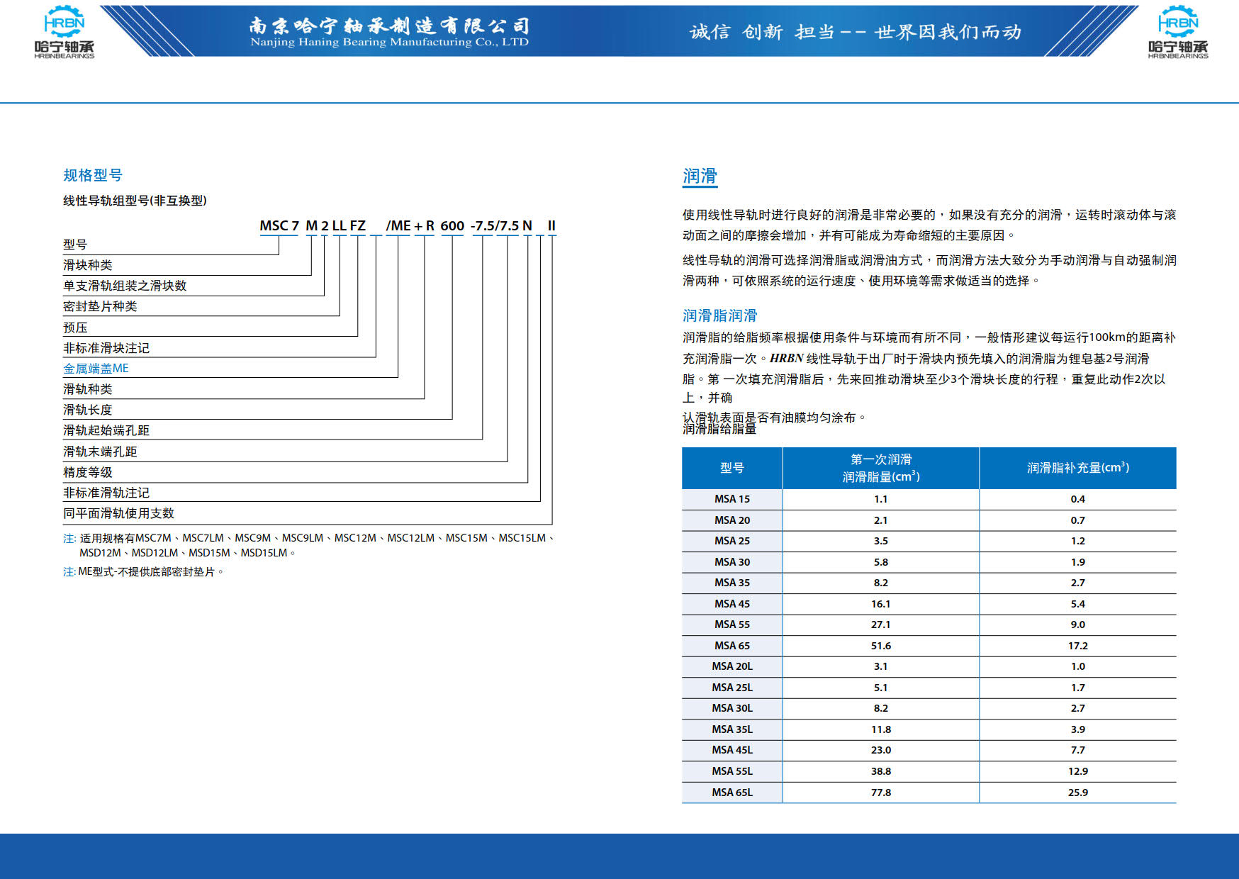Click the 'MSA 45L' table row label
Image resolution: width=1239 pixels, height=879 pixels.
732,750
